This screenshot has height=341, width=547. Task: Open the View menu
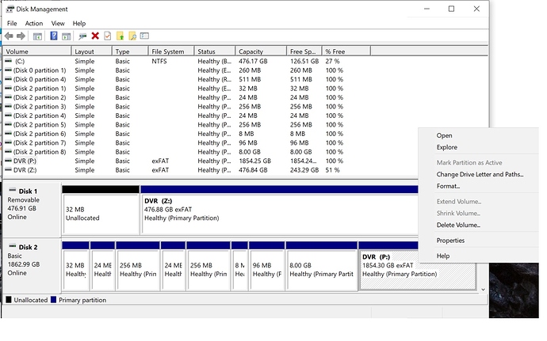pyautogui.click(x=58, y=24)
